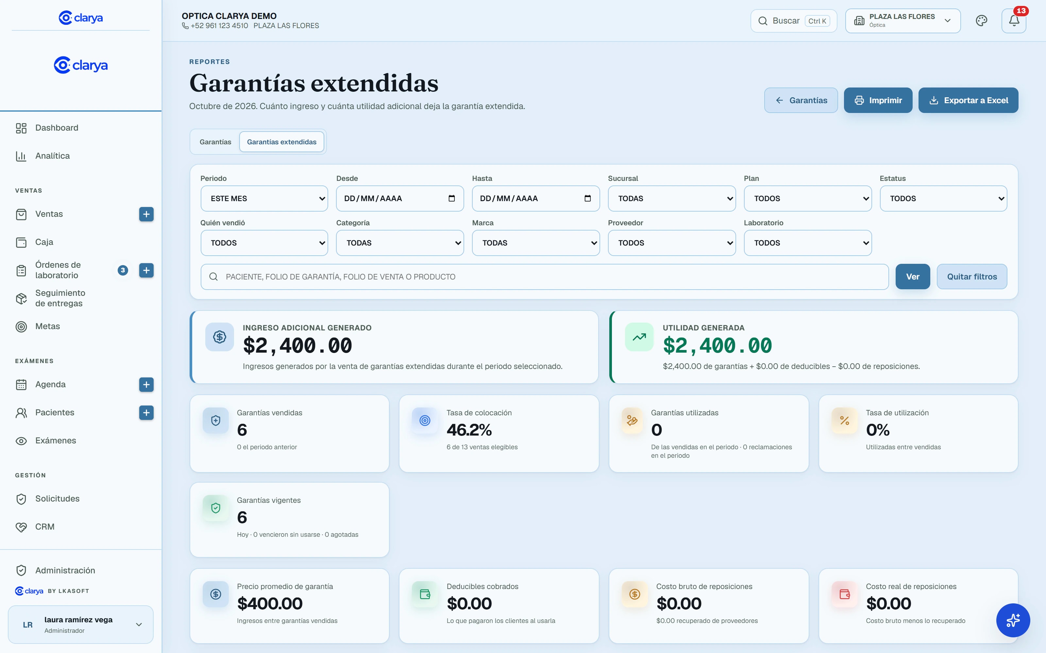Open Solicitudes in the sidebar
The width and height of the screenshot is (1046, 653).
57,499
